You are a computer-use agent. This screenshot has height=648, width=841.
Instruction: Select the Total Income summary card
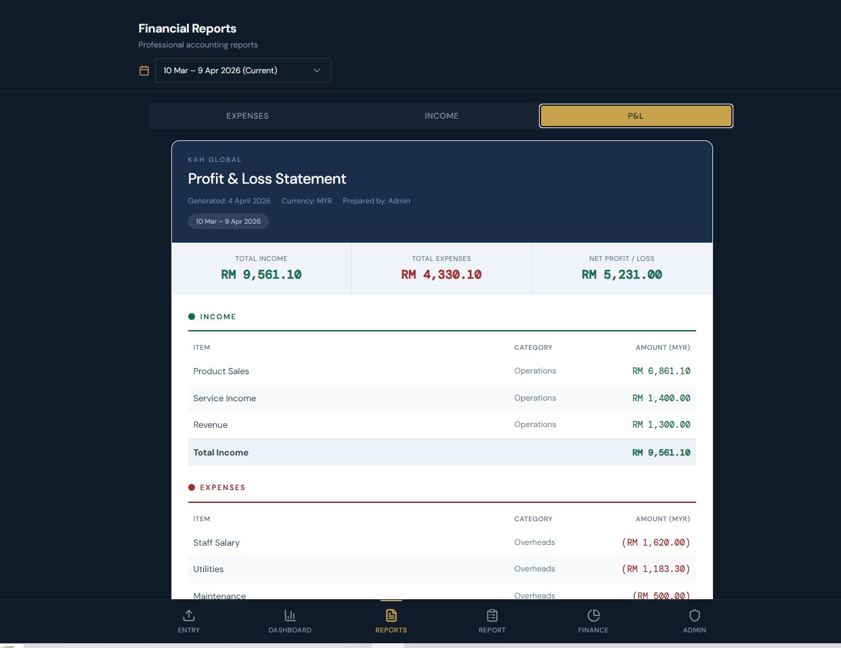pyautogui.click(x=261, y=268)
